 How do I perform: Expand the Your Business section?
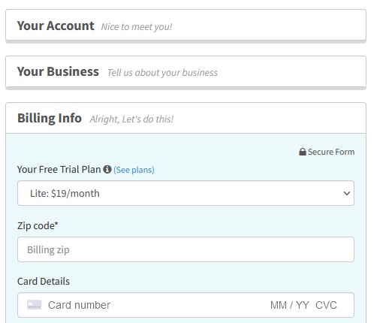pos(185,71)
